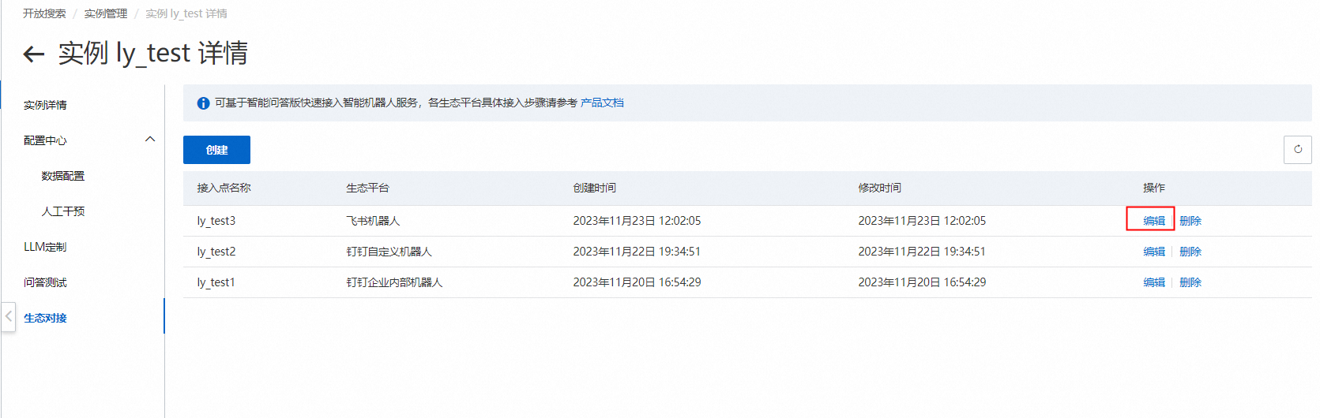Open 配置中心 in the sidebar
1320x418 pixels.
(45, 140)
